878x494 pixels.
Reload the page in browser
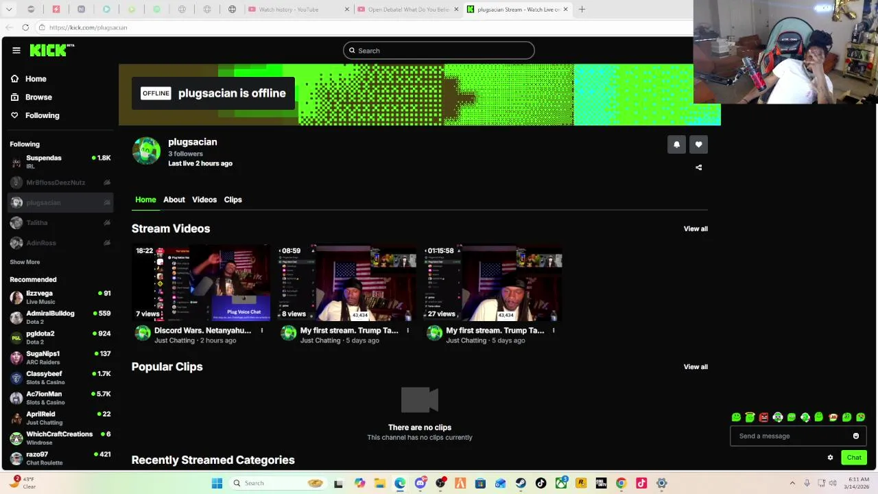pos(25,27)
